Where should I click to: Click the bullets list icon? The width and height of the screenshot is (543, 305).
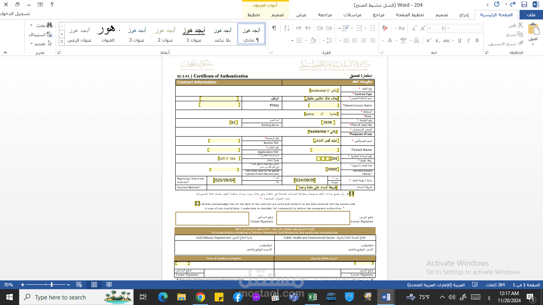(372, 28)
